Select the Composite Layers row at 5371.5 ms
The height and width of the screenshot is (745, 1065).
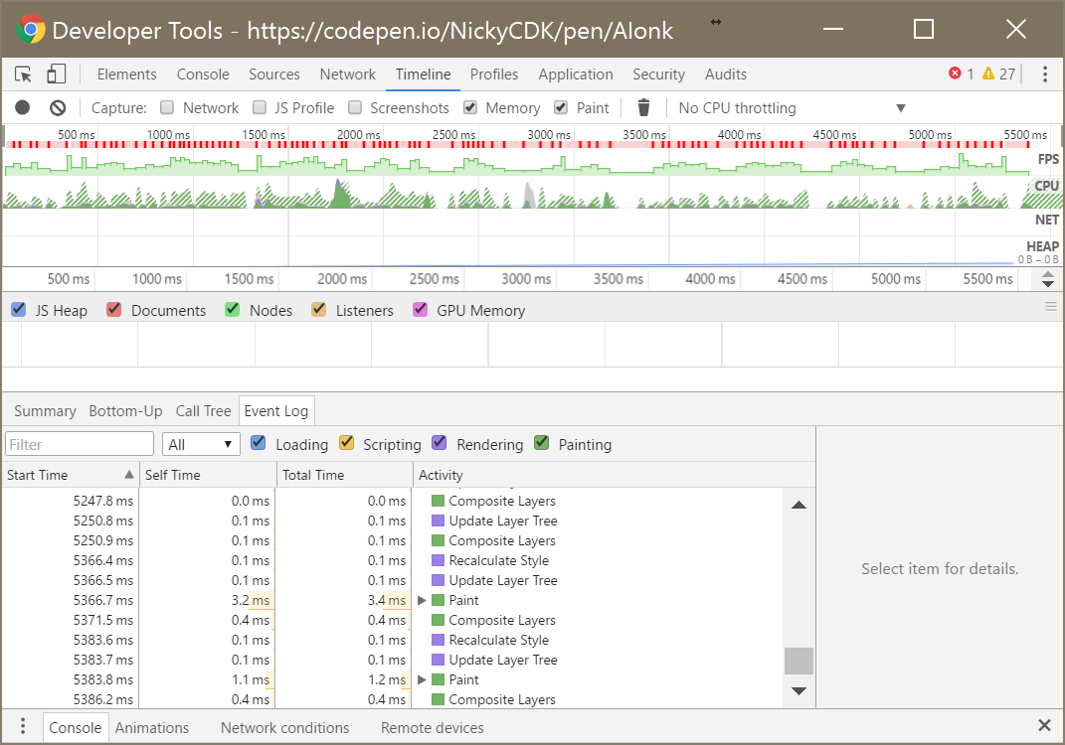click(394, 620)
